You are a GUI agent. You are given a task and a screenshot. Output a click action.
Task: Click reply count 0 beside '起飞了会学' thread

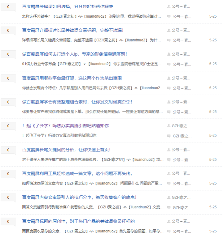coord(8,126)
